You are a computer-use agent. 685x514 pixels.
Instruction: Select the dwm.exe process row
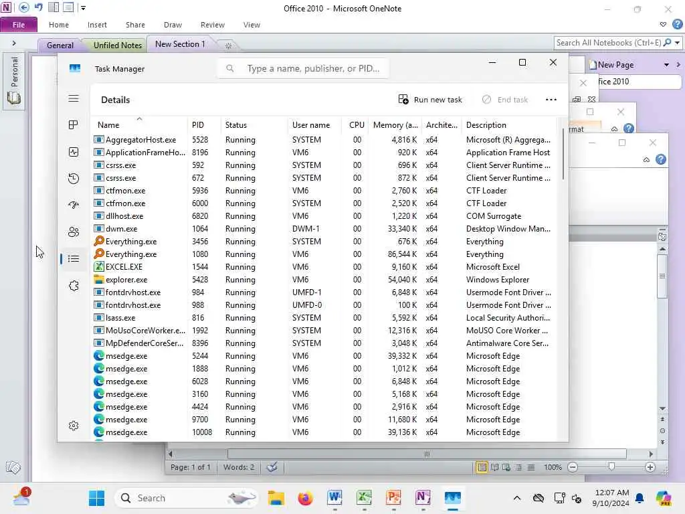(324, 229)
